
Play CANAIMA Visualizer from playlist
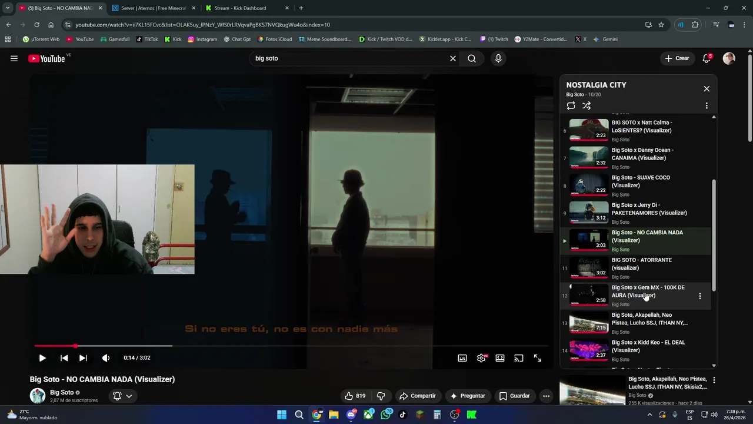(x=635, y=158)
